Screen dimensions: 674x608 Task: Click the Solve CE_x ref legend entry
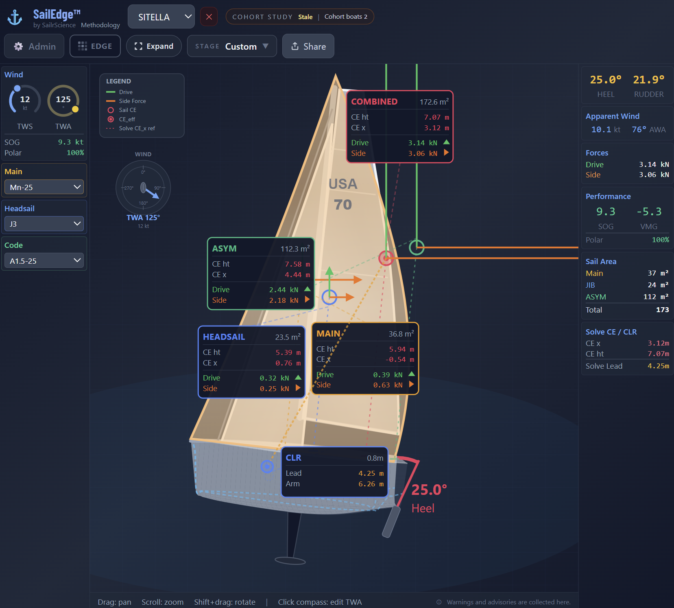coord(131,128)
